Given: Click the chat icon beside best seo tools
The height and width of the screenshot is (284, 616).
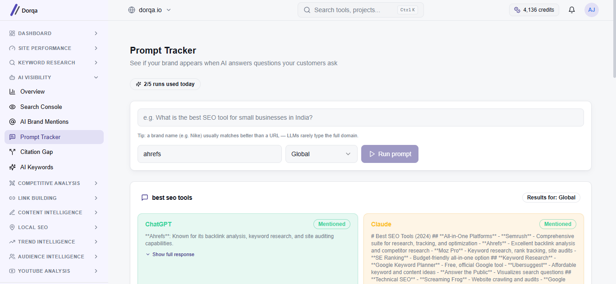Looking at the screenshot, I should coord(145,198).
